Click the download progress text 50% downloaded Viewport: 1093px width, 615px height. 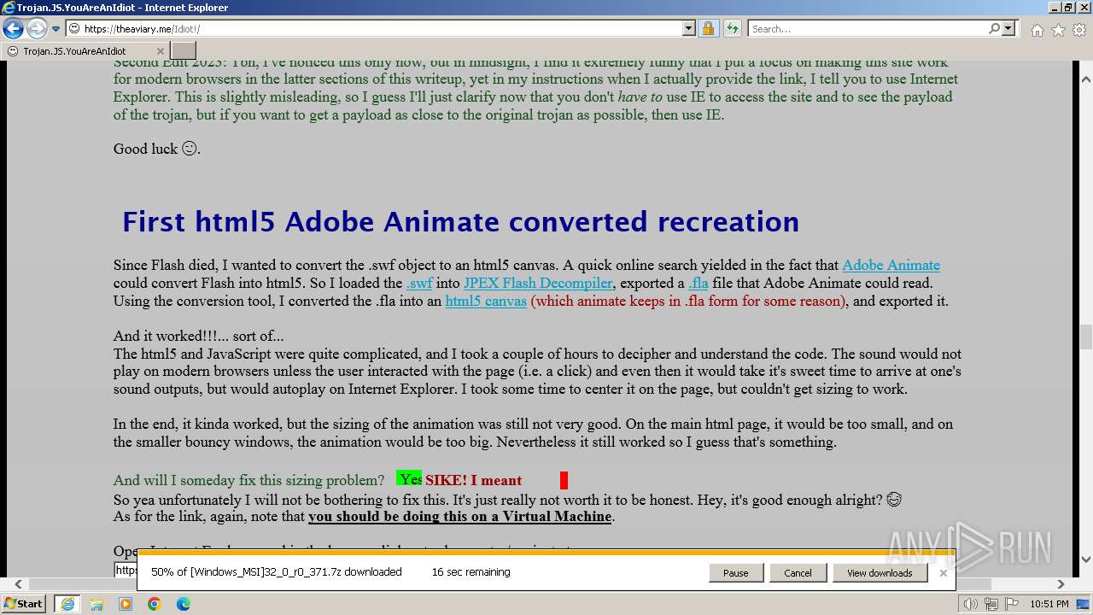click(277, 572)
